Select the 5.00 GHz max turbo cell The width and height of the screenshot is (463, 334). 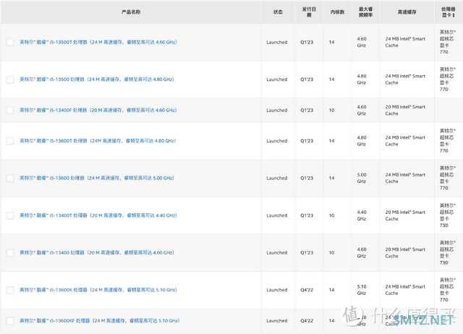pyautogui.click(x=362, y=178)
